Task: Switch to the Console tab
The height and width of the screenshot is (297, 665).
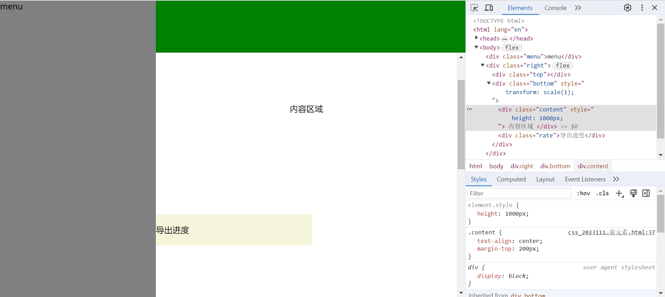Action: point(555,8)
